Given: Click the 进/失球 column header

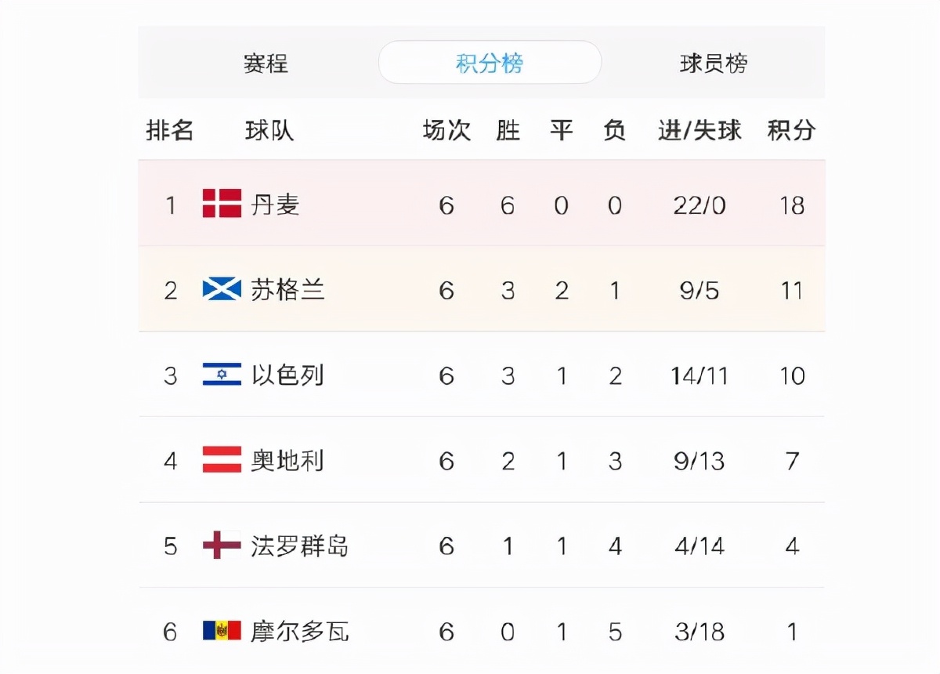Looking at the screenshot, I should tap(699, 130).
